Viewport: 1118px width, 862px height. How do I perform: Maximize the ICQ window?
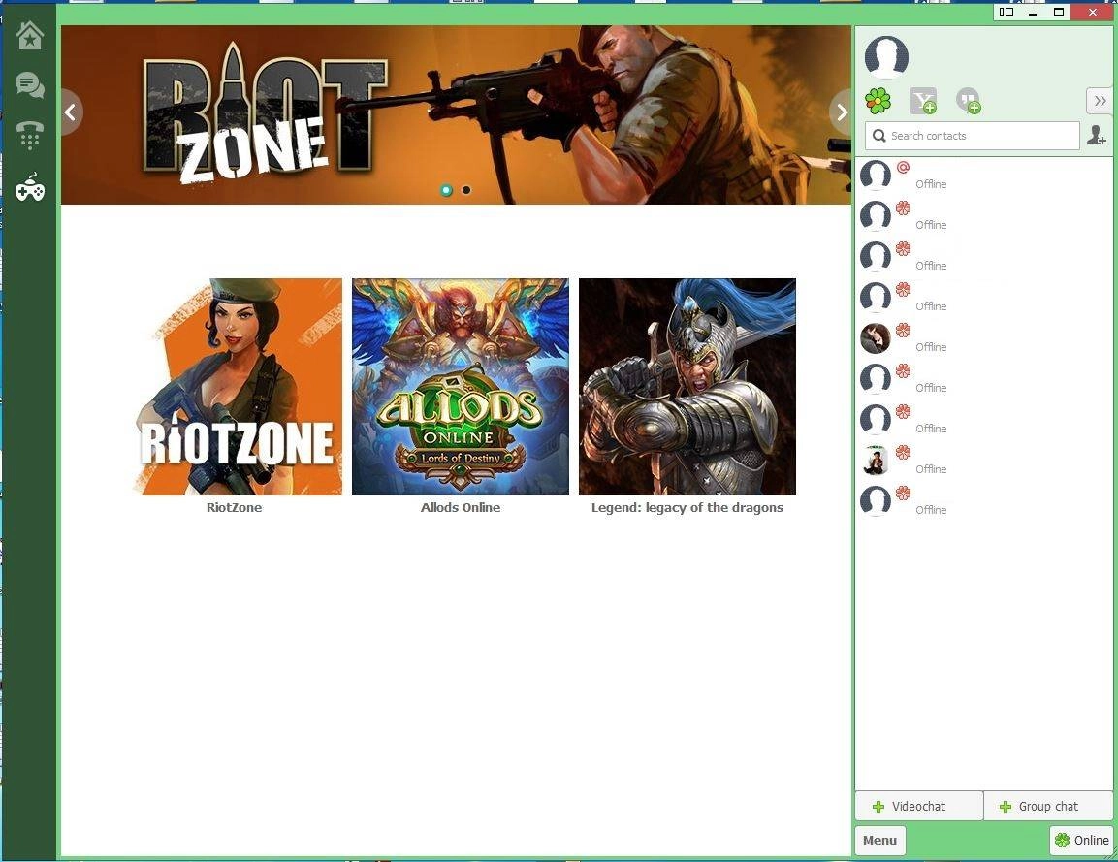(x=1059, y=12)
